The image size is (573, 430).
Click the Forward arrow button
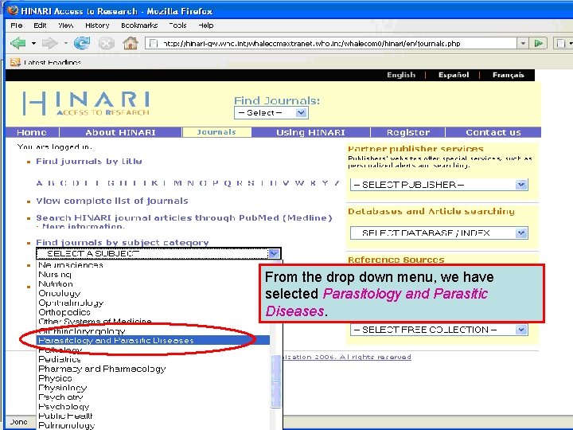click(49, 44)
